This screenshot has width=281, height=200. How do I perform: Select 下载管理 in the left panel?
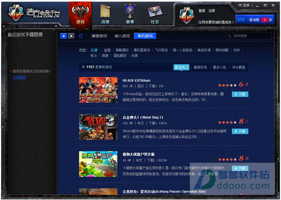point(34,35)
